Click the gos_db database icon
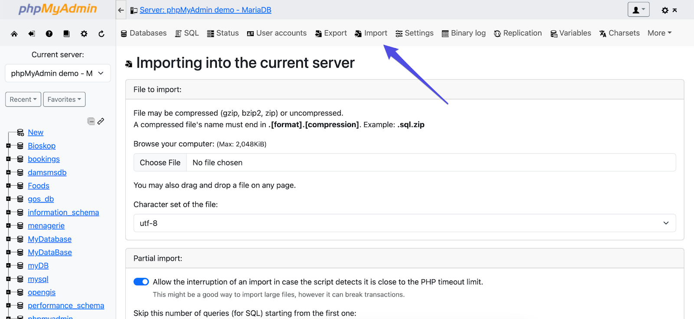694x319 pixels. point(20,199)
